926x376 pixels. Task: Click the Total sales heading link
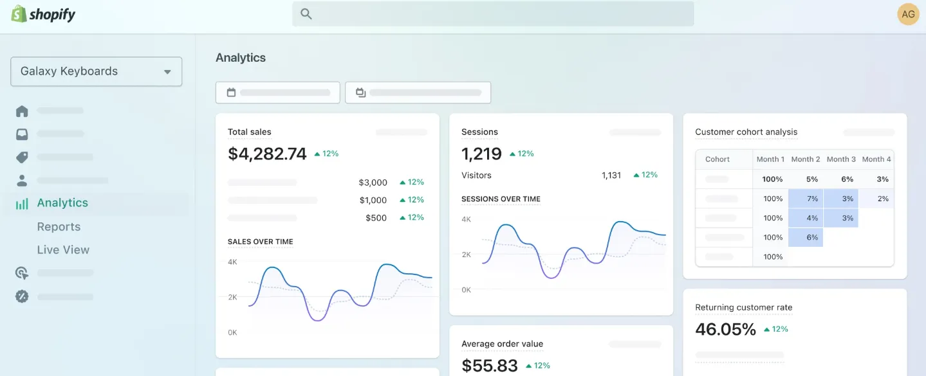click(249, 132)
